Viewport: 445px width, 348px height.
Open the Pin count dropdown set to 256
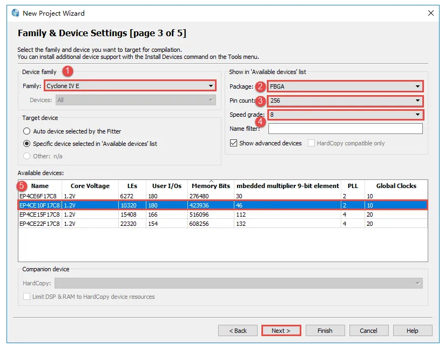[x=345, y=101]
